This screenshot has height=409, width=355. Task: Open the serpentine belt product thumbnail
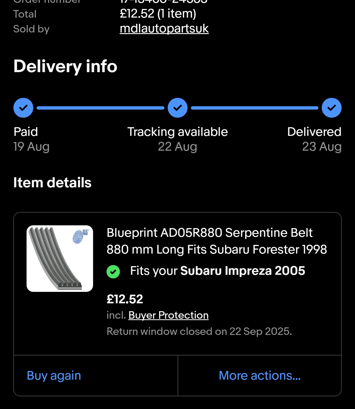coord(60,259)
